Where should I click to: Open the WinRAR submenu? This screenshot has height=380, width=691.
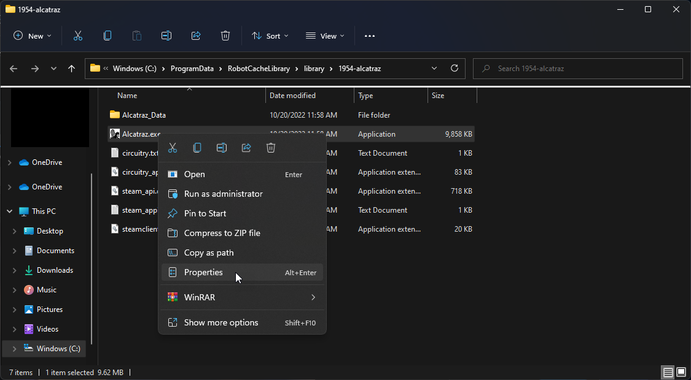tap(242, 297)
